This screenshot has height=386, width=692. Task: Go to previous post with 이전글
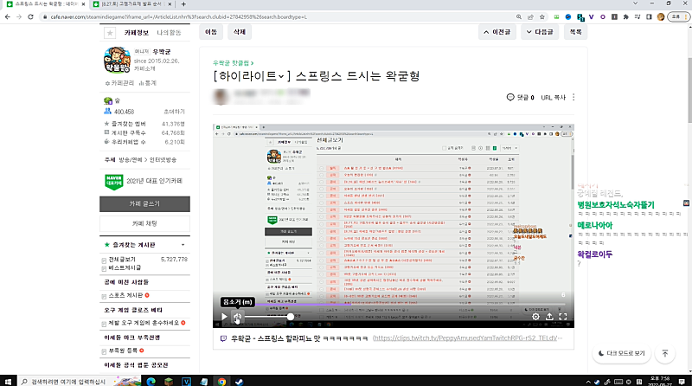pos(498,31)
